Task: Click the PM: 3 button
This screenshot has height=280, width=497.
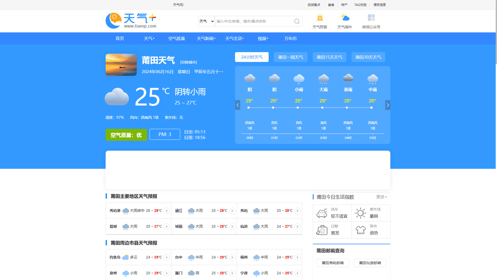Action: click(165, 134)
